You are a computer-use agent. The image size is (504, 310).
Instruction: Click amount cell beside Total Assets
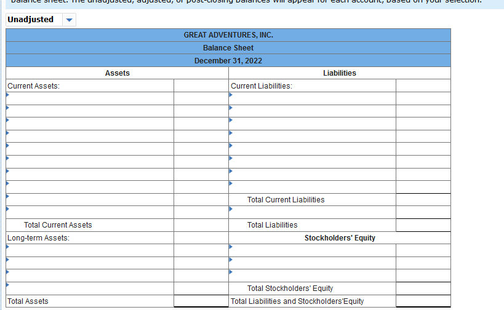(201, 301)
